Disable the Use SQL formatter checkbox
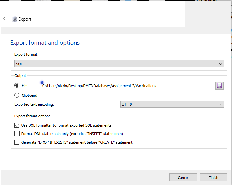The height and width of the screenshot is (185, 232). (17, 125)
